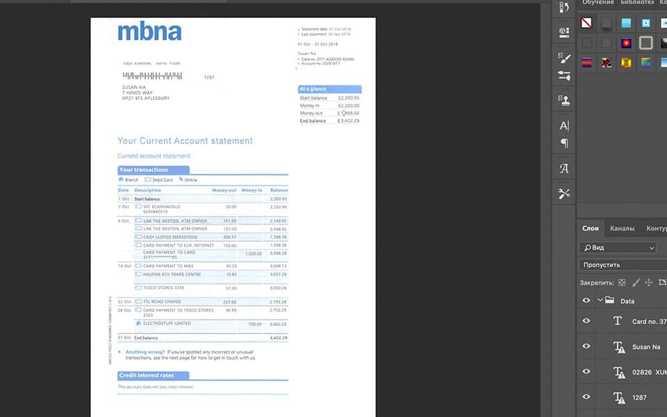The width and height of the screenshot is (667, 417).
Task: Click the 'Anything wrong?' text in document
Action: click(x=145, y=352)
